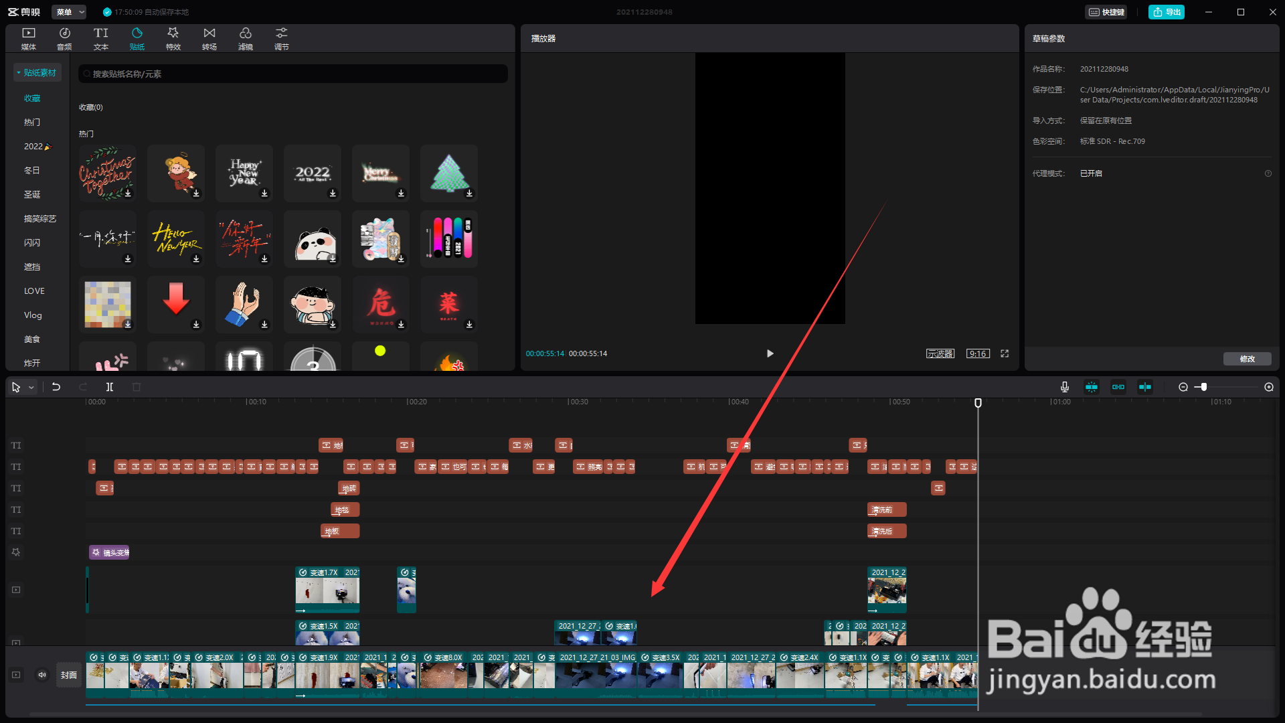Click the microphone record voiceover icon
This screenshot has width=1285, height=723.
1064,387
